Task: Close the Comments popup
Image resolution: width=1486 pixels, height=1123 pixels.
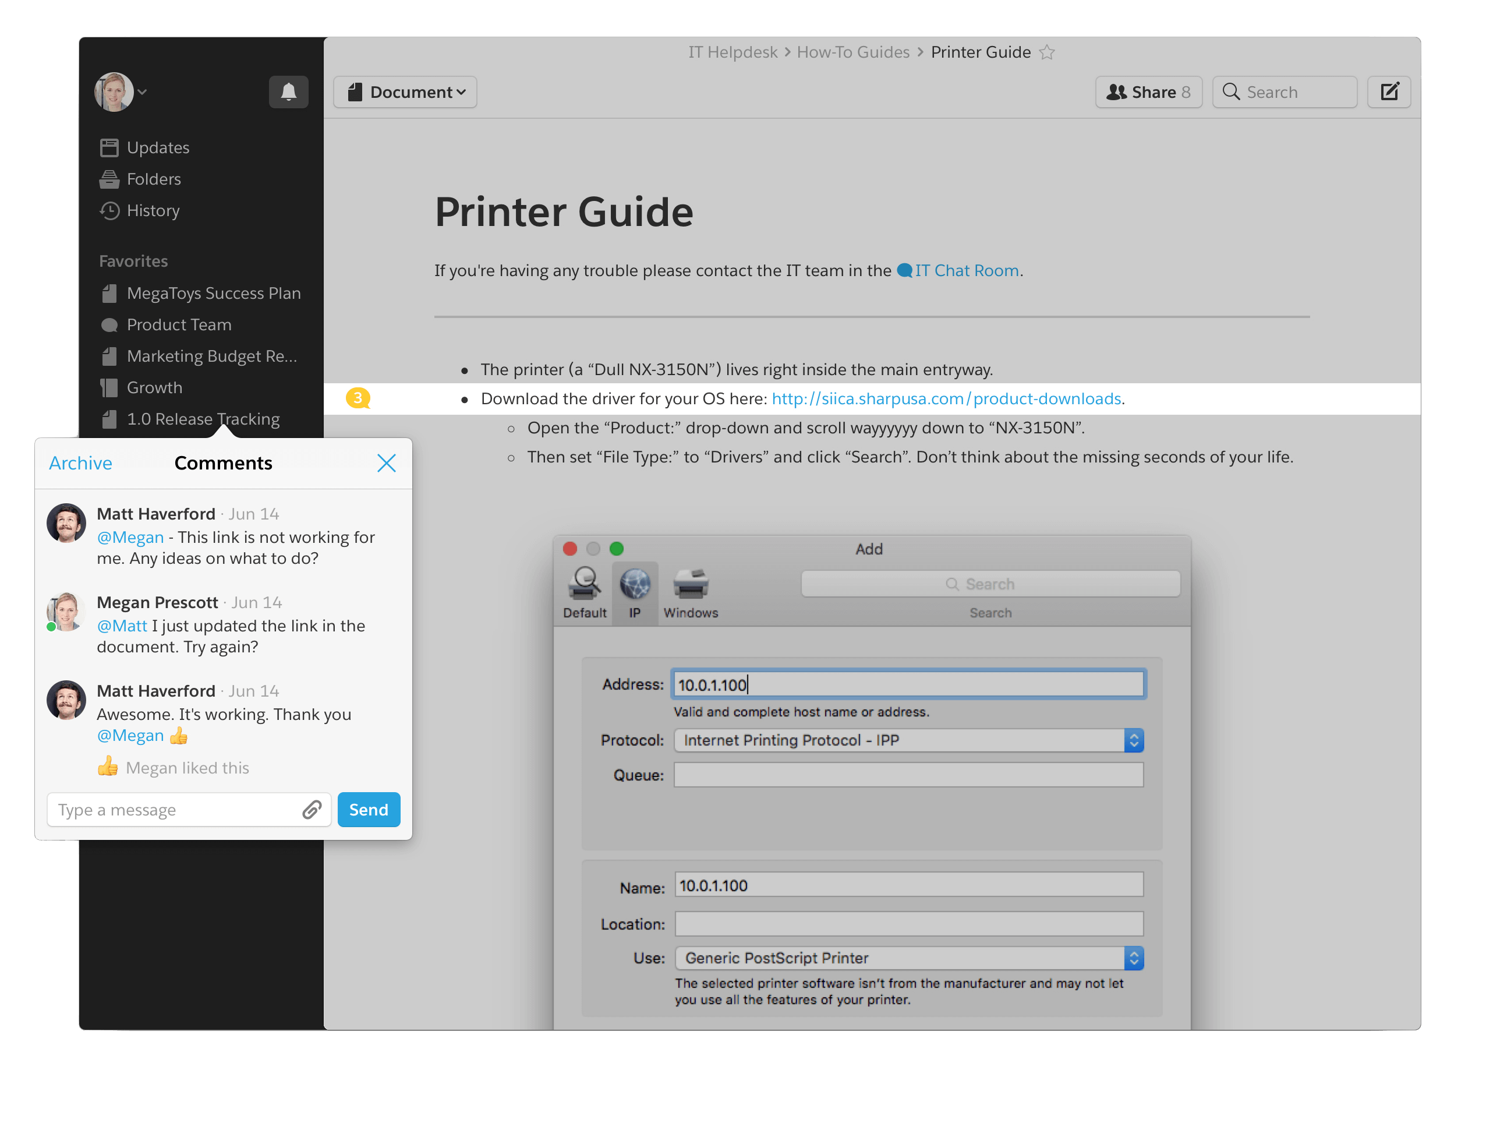Action: point(386,463)
